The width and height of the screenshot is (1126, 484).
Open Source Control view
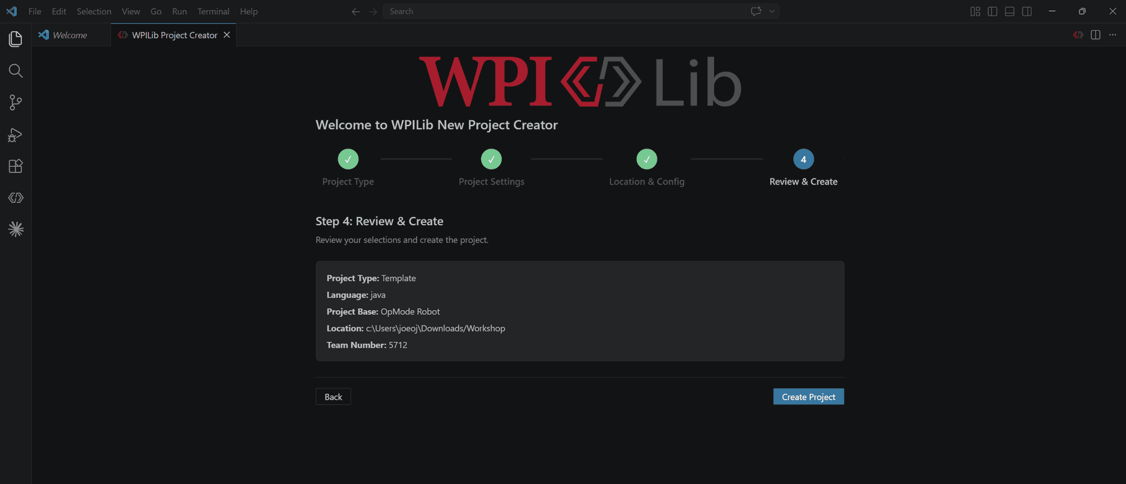click(x=16, y=103)
